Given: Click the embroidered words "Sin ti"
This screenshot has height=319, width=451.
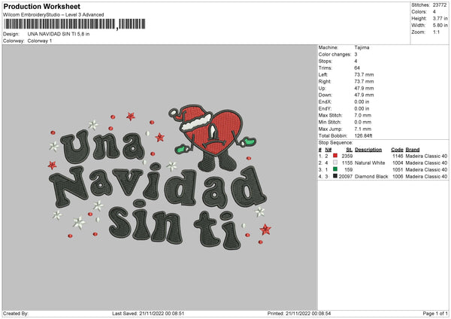Looking at the screenshot, I should click(x=177, y=221).
